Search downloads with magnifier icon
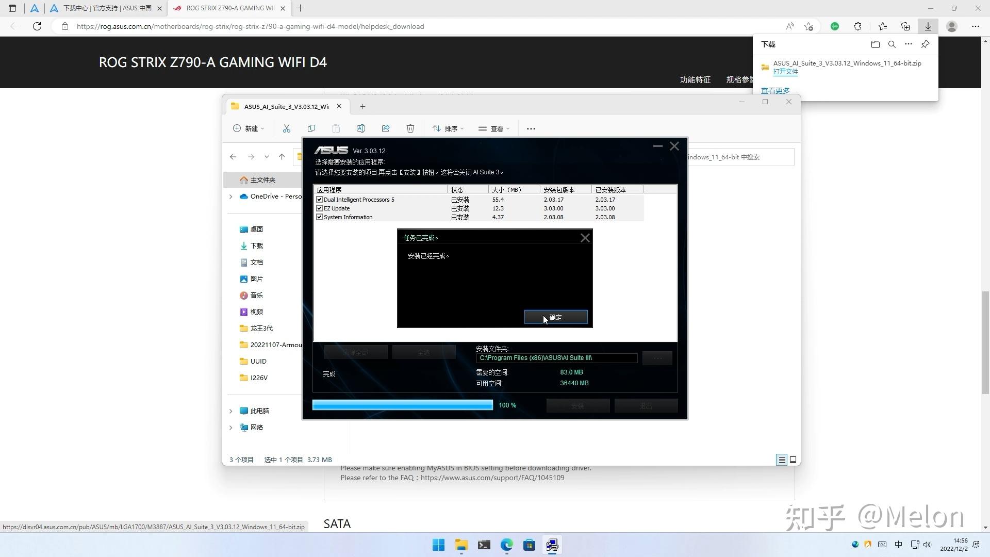990x557 pixels. click(892, 44)
